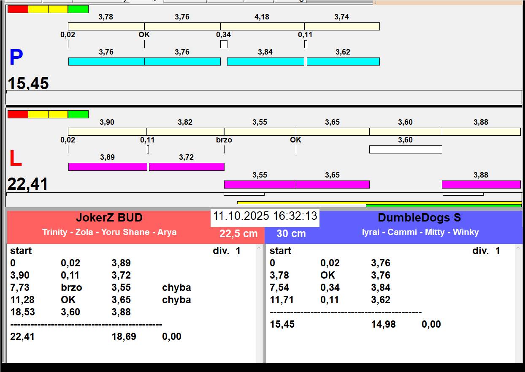
Task: Click the DumbleDogs S team name
Action: coord(419,218)
